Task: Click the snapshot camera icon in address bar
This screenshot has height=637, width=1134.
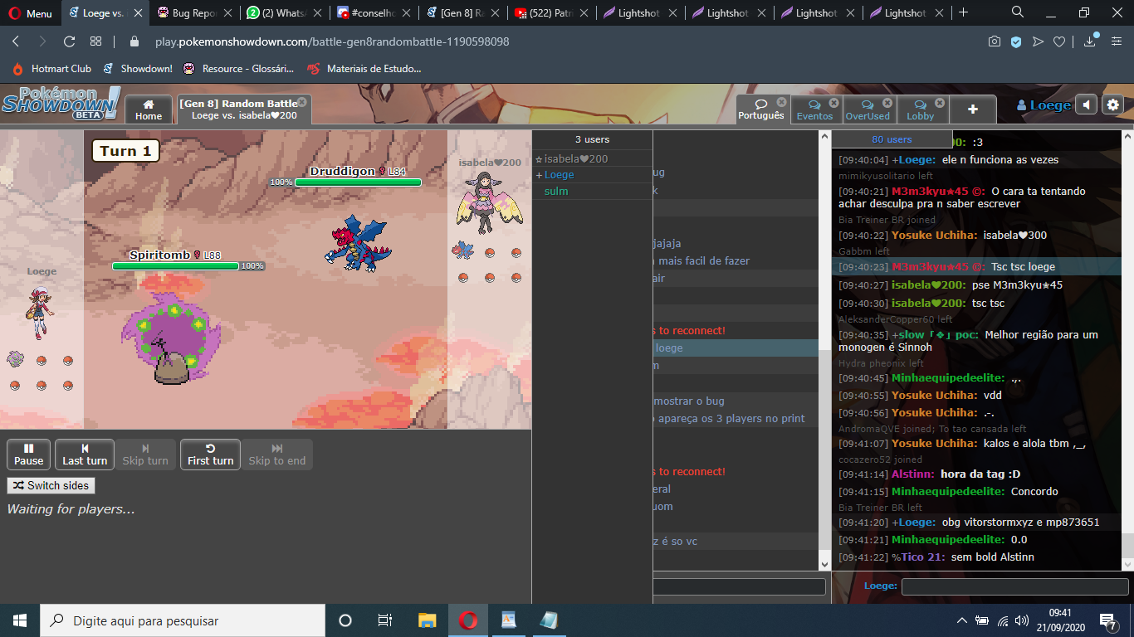Action: click(995, 41)
